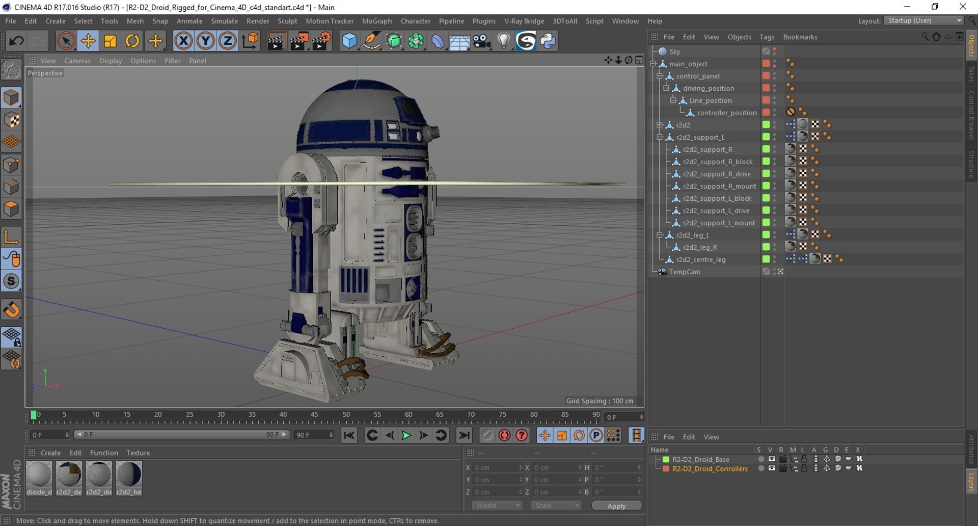The height and width of the screenshot is (526, 978).
Task: Toggle X axis lock icon
Action: click(x=183, y=41)
